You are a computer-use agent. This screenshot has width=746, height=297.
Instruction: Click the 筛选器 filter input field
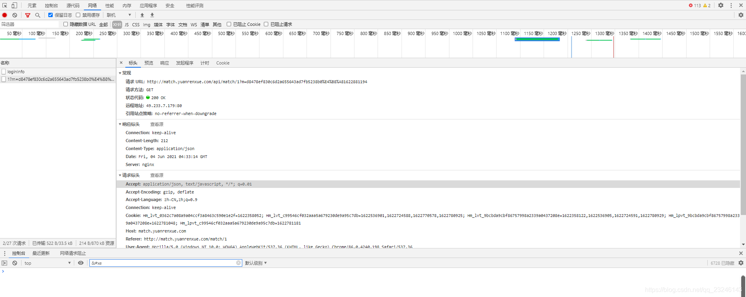(x=30, y=24)
